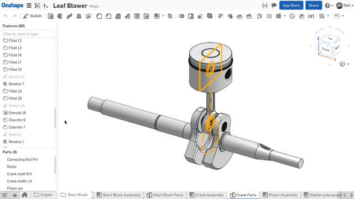Open the versions and history tree icon

pyautogui.click(x=37, y=6)
